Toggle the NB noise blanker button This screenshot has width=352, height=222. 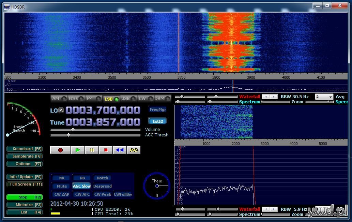point(82,178)
